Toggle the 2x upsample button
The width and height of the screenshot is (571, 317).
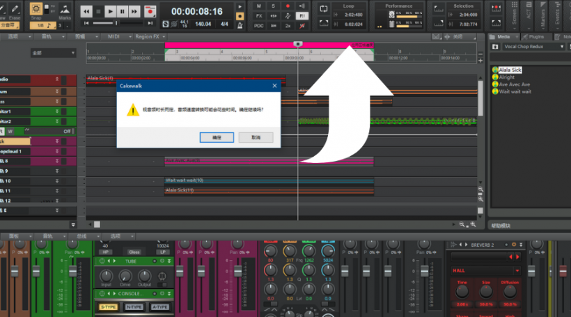pyautogui.click(x=288, y=26)
